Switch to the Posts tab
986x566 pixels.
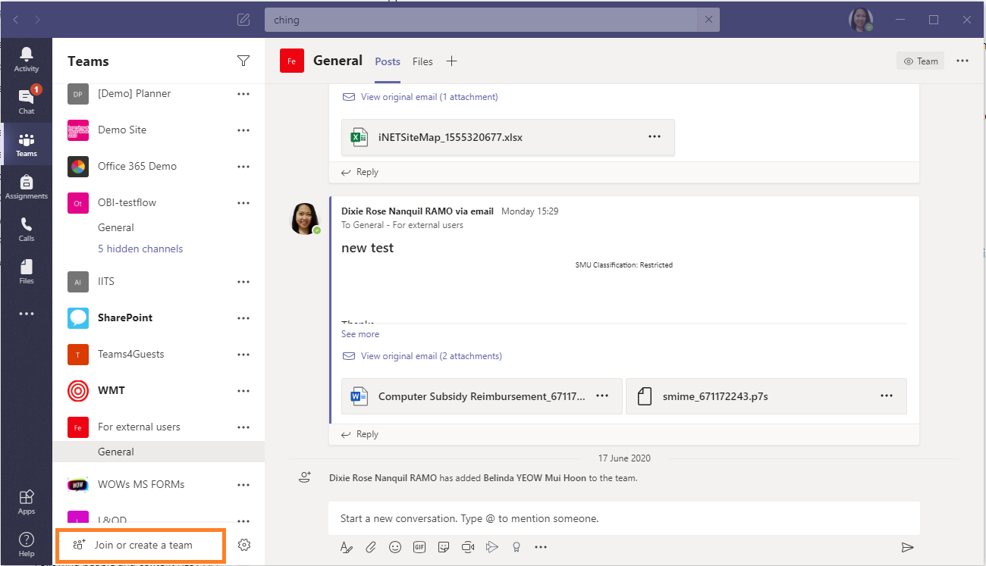point(388,61)
